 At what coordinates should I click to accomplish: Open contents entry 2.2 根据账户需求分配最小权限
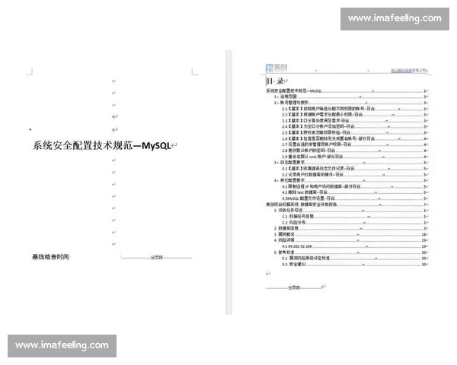tap(354, 114)
